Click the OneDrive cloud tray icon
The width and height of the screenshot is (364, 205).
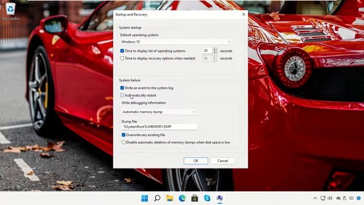(x=338, y=198)
